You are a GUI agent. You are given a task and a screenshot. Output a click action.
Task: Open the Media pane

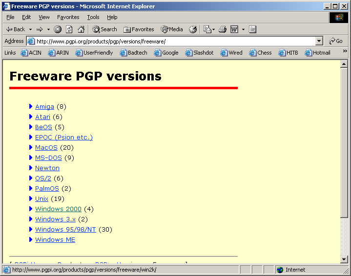[172, 29]
